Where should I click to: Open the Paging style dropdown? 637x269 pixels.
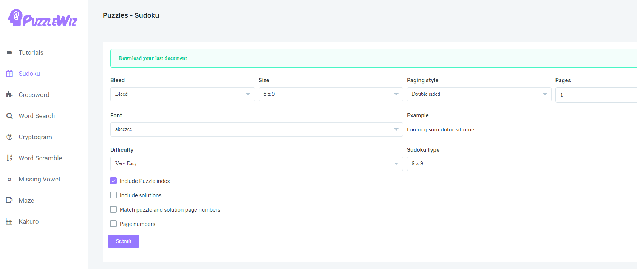tap(479, 94)
